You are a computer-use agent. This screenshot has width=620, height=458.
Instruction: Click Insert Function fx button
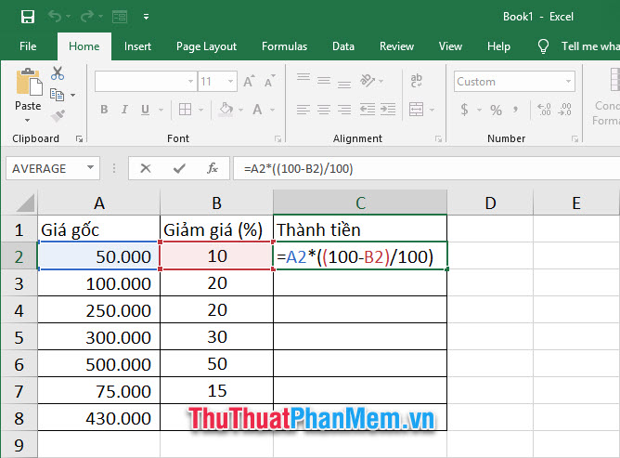point(213,168)
